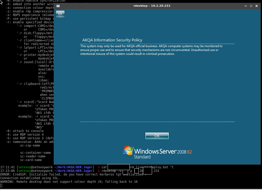The width and height of the screenshot is (262, 190).
Task: Close the rdesktop window
Action: tap(257, 6)
